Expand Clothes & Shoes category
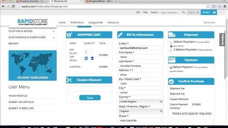The width and height of the screenshot is (228, 128). (54, 31)
